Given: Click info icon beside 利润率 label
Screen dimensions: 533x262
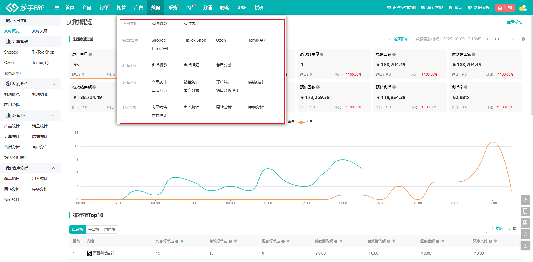Looking at the screenshot, I should point(466,87).
